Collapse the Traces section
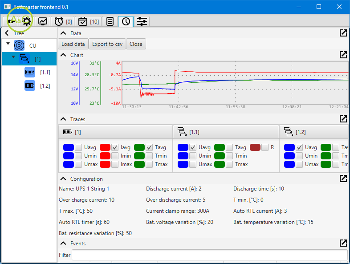Image resolution: width=350 pixels, height=264 pixels. (63, 119)
